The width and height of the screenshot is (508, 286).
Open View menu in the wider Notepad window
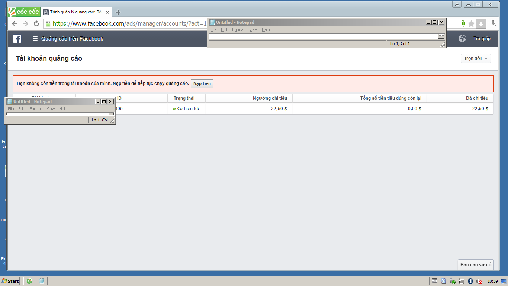pos(253,29)
